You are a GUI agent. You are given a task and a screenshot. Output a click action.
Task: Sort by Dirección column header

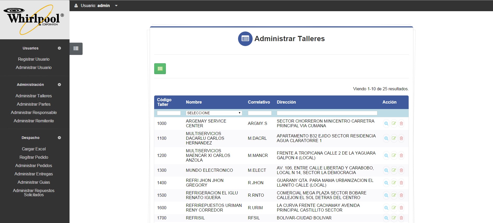pos(286,102)
